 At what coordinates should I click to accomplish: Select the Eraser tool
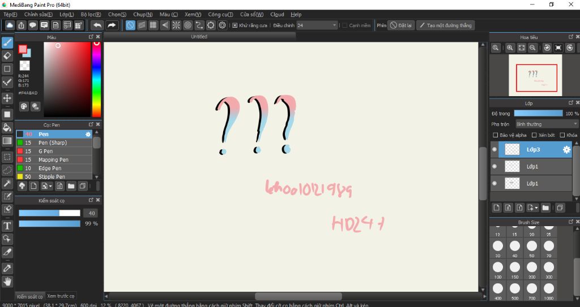[7, 56]
